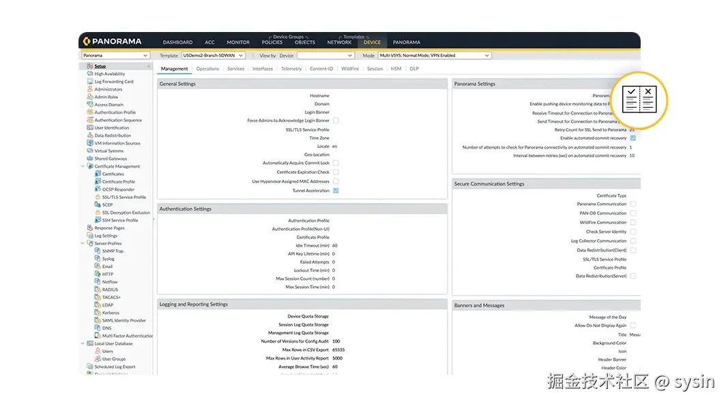The height and width of the screenshot is (404, 728).
Task: Collapse the Local User Database tree node
Action: coord(83,343)
